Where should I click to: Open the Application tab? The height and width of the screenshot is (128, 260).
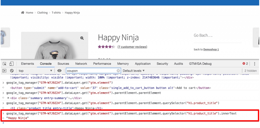pyautogui.click(x=143, y=64)
